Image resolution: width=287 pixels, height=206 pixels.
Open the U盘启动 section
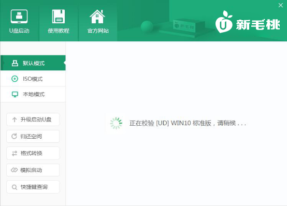(x=19, y=21)
